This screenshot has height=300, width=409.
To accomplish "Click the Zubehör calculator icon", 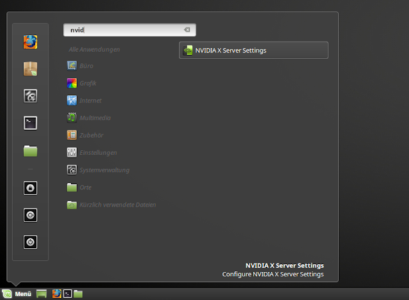I will click(72, 135).
